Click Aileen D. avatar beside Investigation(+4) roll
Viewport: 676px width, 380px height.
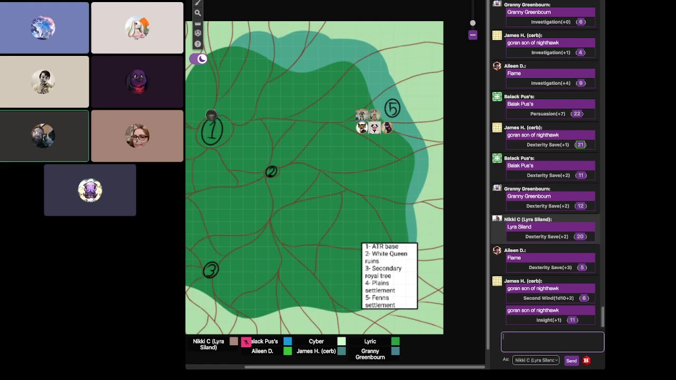point(497,66)
